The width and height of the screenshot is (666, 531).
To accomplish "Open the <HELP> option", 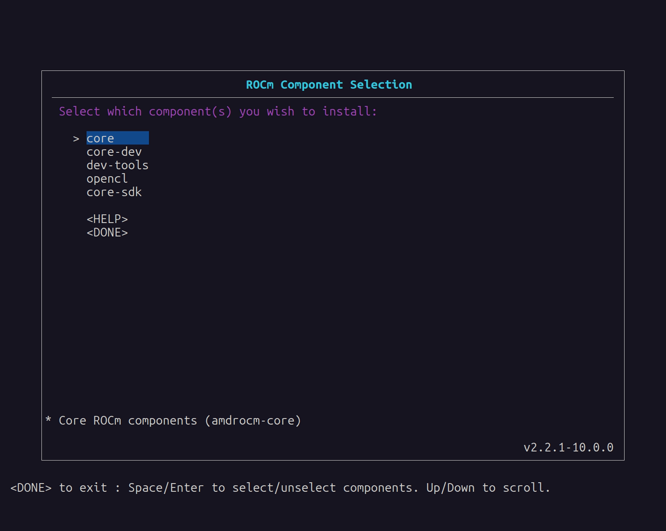I will tap(107, 219).
